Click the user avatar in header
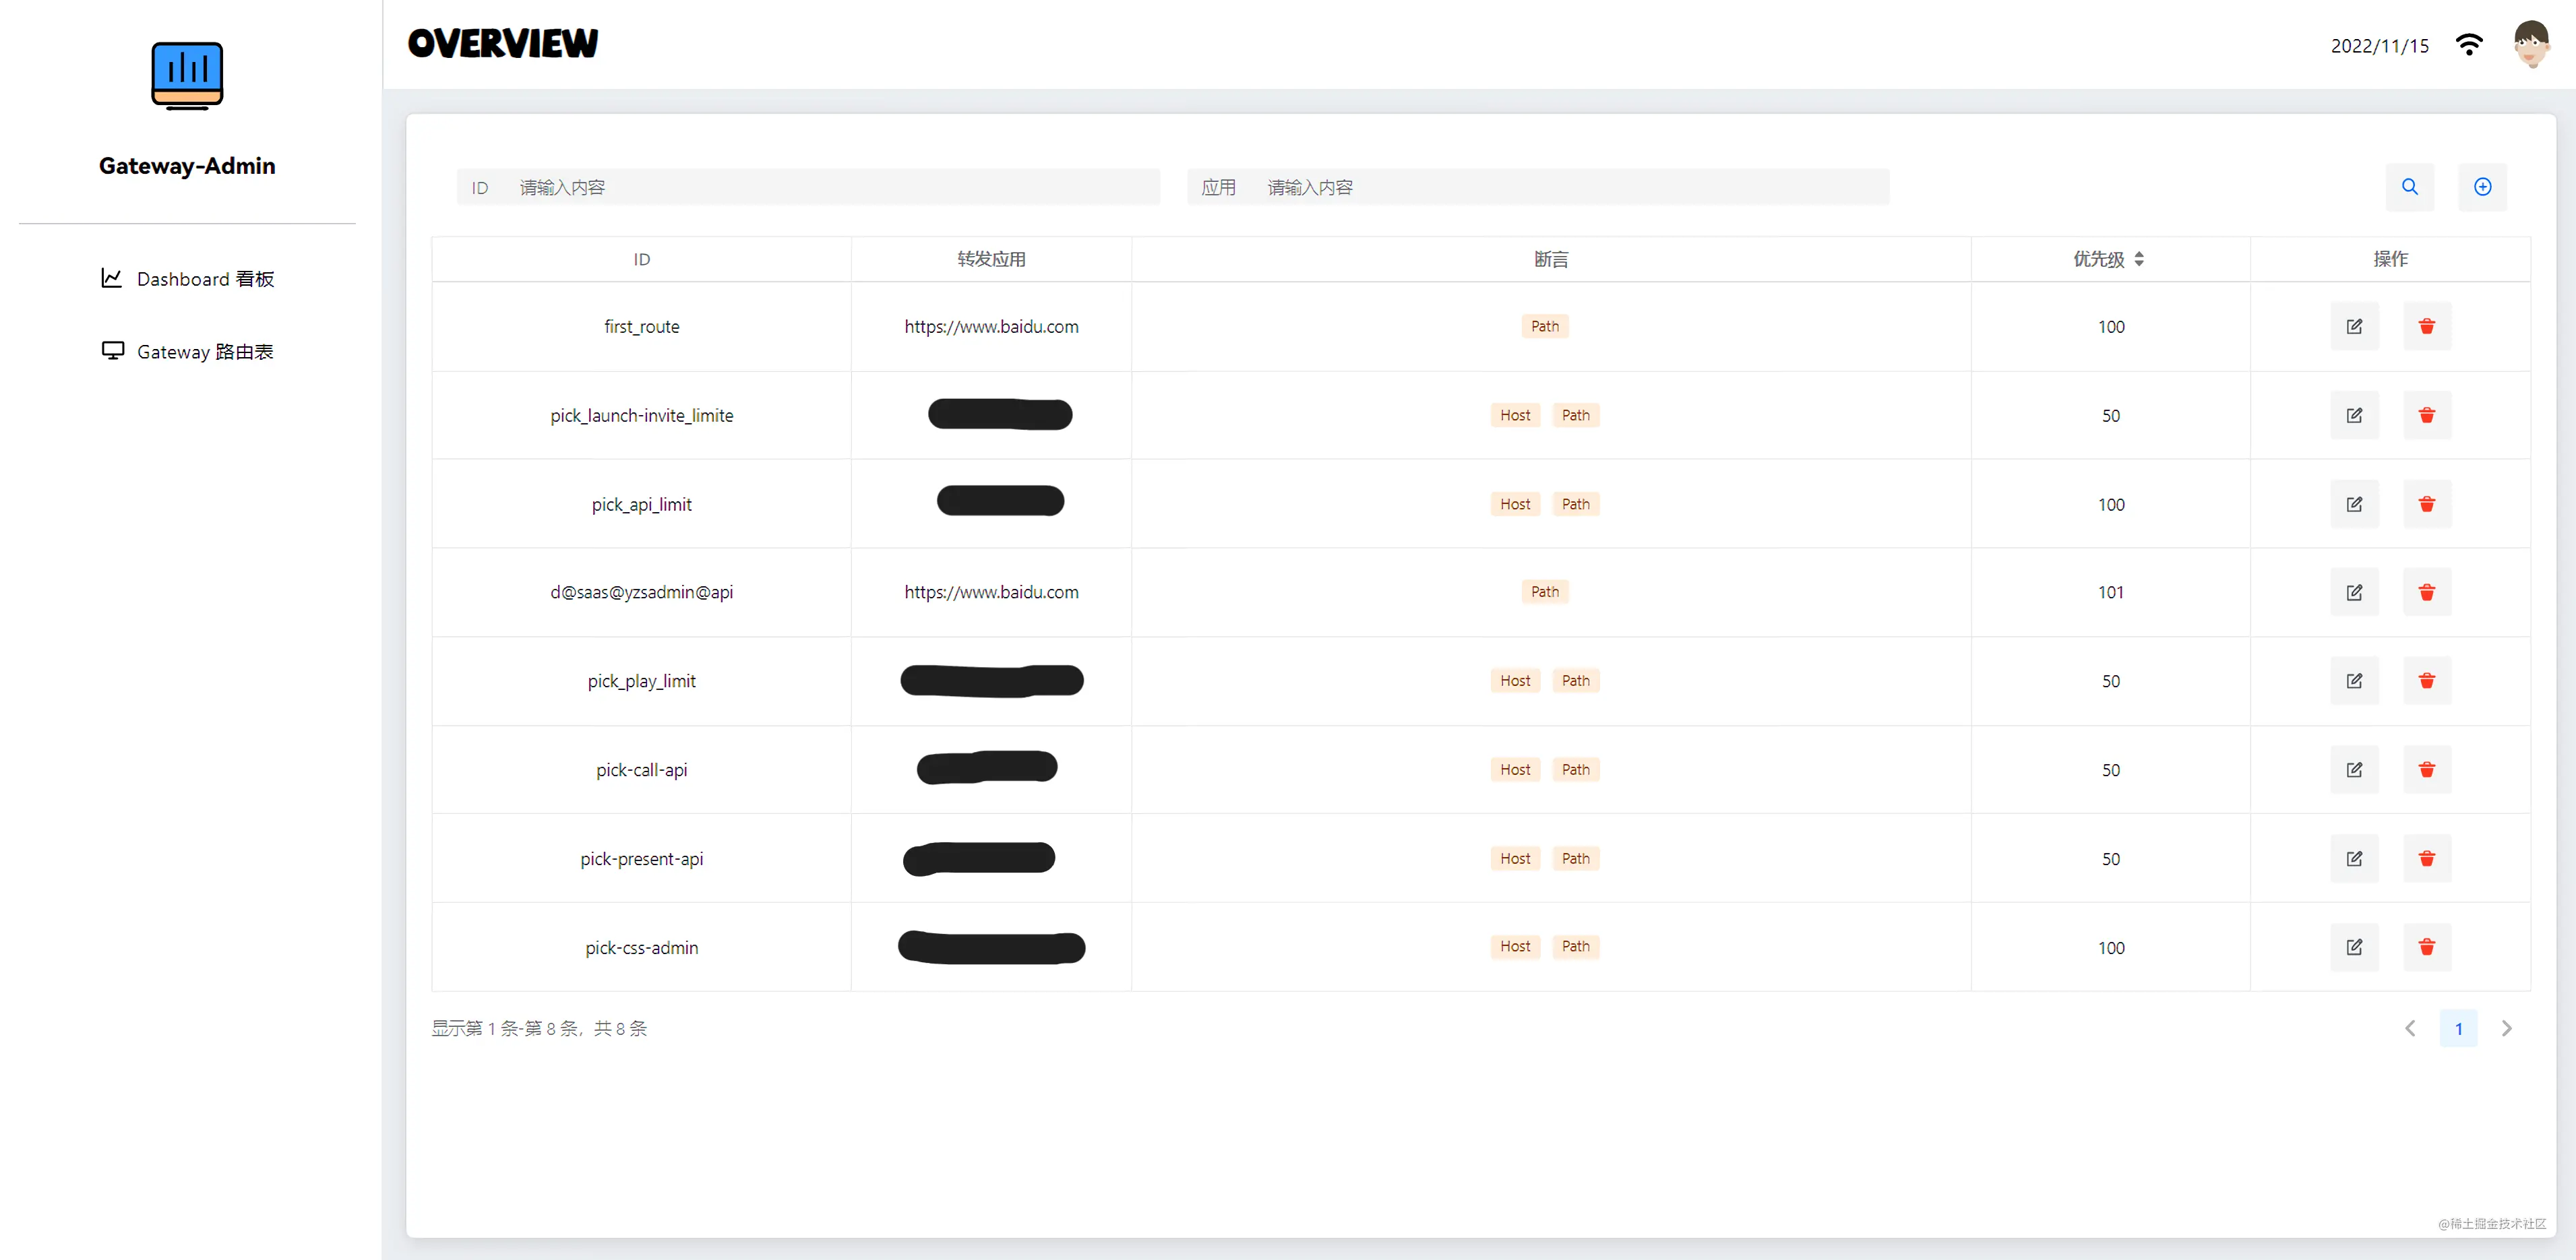 point(2531,45)
